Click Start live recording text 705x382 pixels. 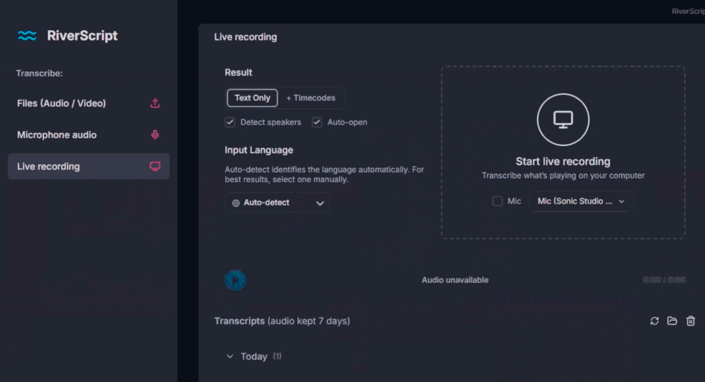(563, 162)
